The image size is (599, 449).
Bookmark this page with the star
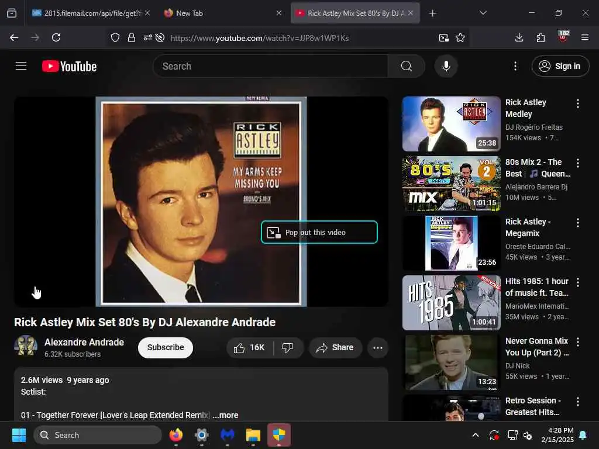[x=460, y=37]
